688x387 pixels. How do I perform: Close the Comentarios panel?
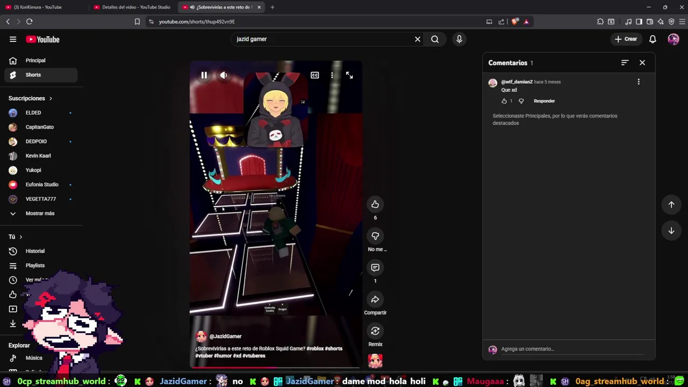(x=642, y=63)
